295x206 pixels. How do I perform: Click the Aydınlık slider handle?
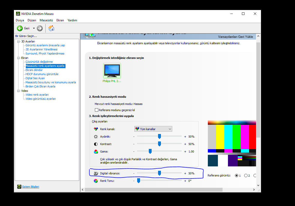coord(159,136)
